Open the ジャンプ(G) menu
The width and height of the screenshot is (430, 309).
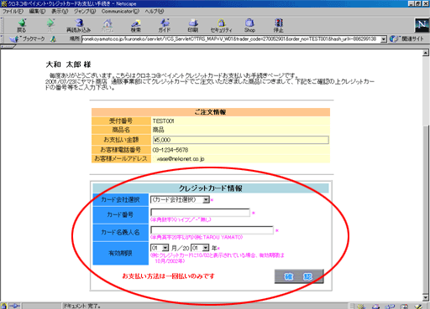click(85, 12)
